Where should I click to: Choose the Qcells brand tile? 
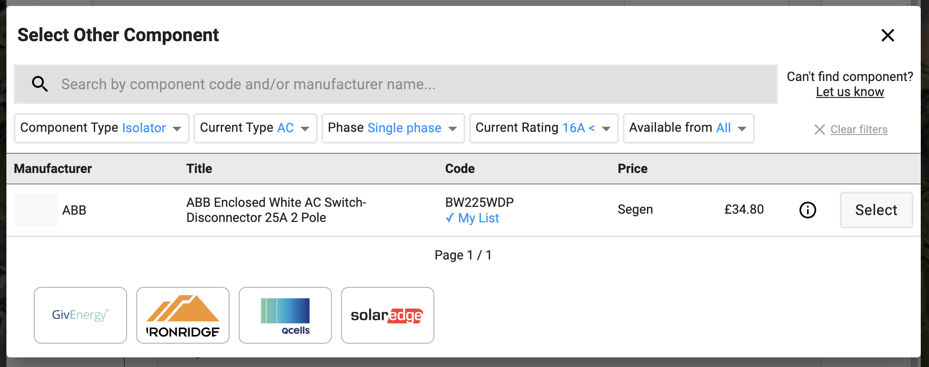285,315
